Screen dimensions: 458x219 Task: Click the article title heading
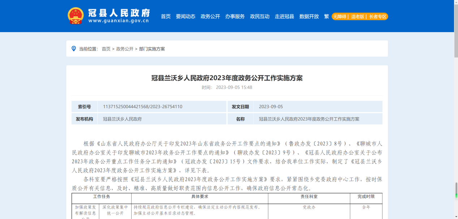pyautogui.click(x=227, y=78)
